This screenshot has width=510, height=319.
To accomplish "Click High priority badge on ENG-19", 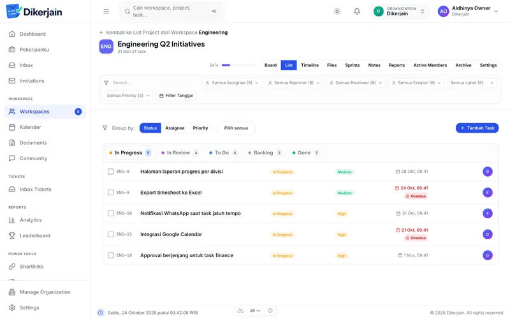I will pyautogui.click(x=341, y=256).
